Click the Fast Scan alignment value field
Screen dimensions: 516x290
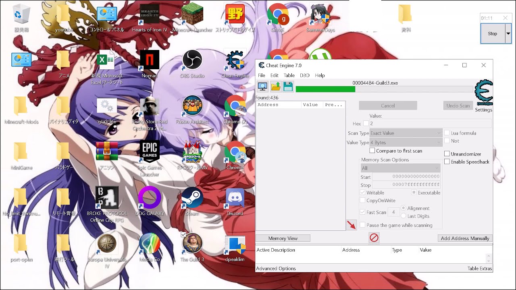point(393,212)
